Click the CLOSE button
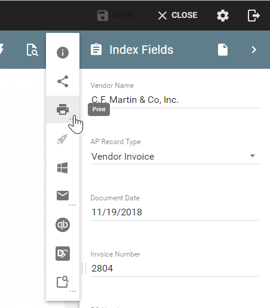The height and width of the screenshot is (308, 270). pos(178,16)
